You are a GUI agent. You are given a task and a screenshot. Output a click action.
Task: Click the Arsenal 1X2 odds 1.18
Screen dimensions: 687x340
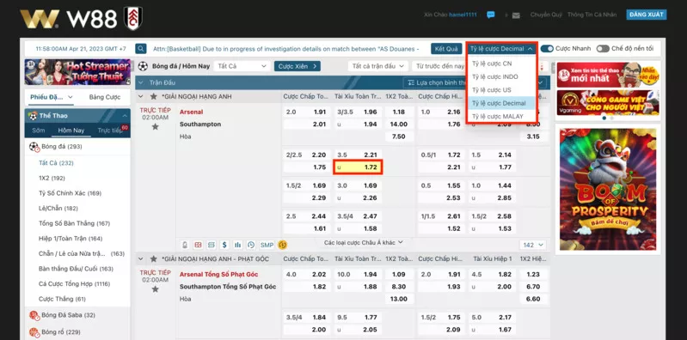[x=399, y=112]
